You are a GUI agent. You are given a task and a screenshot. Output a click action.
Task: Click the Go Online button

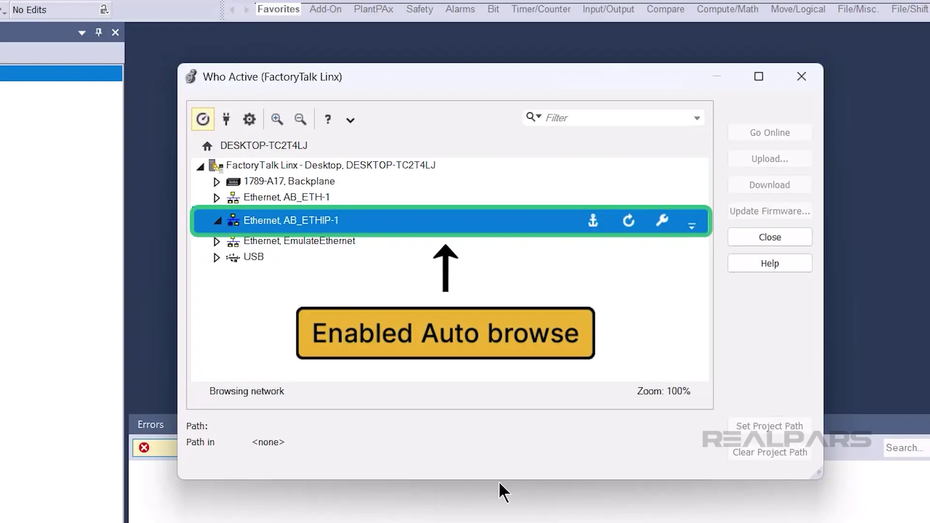click(770, 133)
